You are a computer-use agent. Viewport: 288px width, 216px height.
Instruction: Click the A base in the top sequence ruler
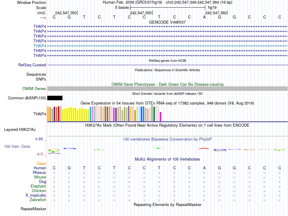click(204, 17)
